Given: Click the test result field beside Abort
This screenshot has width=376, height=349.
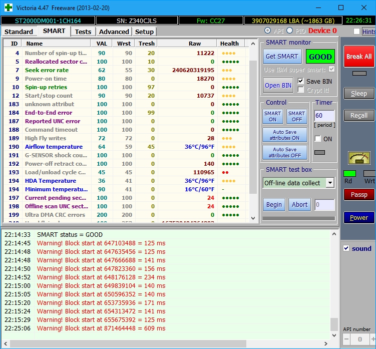Looking at the screenshot, I should tap(324, 205).
